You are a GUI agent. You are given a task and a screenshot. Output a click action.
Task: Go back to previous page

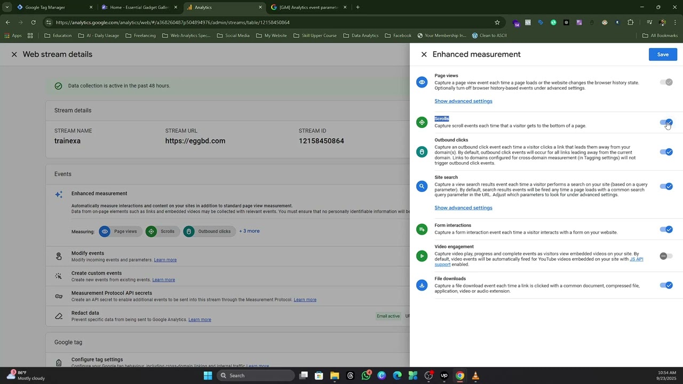(x=7, y=22)
